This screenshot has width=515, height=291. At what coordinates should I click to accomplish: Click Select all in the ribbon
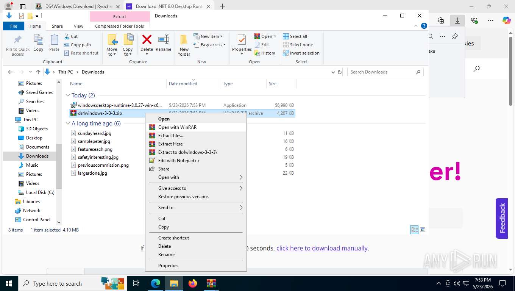pyautogui.click(x=295, y=36)
